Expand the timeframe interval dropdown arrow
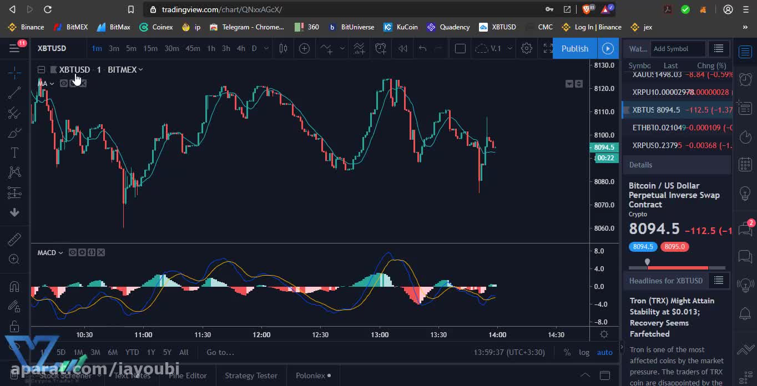The width and height of the screenshot is (757, 386). coord(266,48)
